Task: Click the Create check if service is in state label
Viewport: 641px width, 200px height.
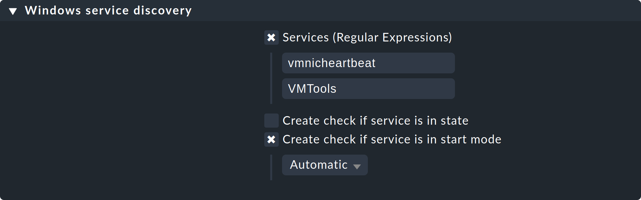Action: pyautogui.click(x=375, y=121)
